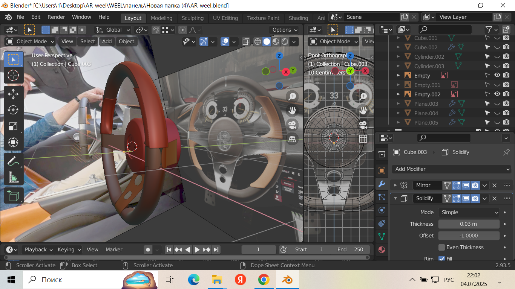Open the Solidify Mode dropdown
515x289 pixels.
point(469,212)
